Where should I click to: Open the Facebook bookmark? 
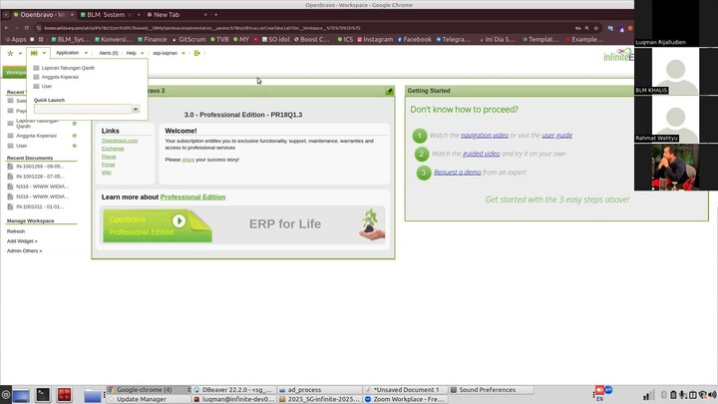coord(415,39)
